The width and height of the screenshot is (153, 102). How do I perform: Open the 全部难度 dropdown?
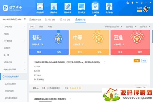(145, 27)
